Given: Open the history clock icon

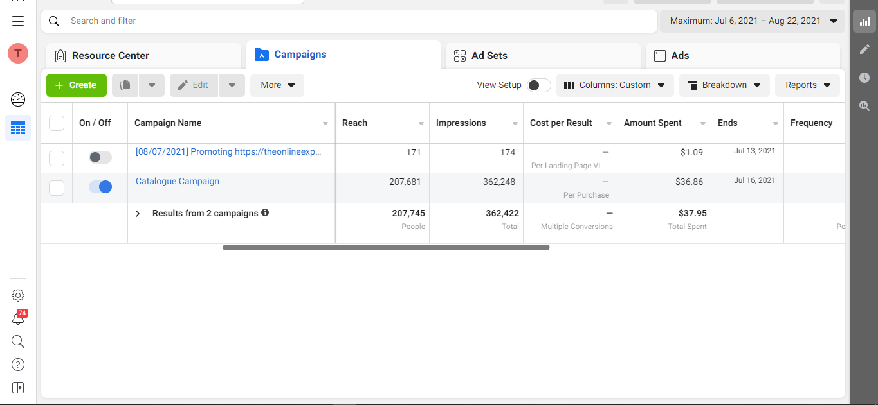Looking at the screenshot, I should point(864,78).
